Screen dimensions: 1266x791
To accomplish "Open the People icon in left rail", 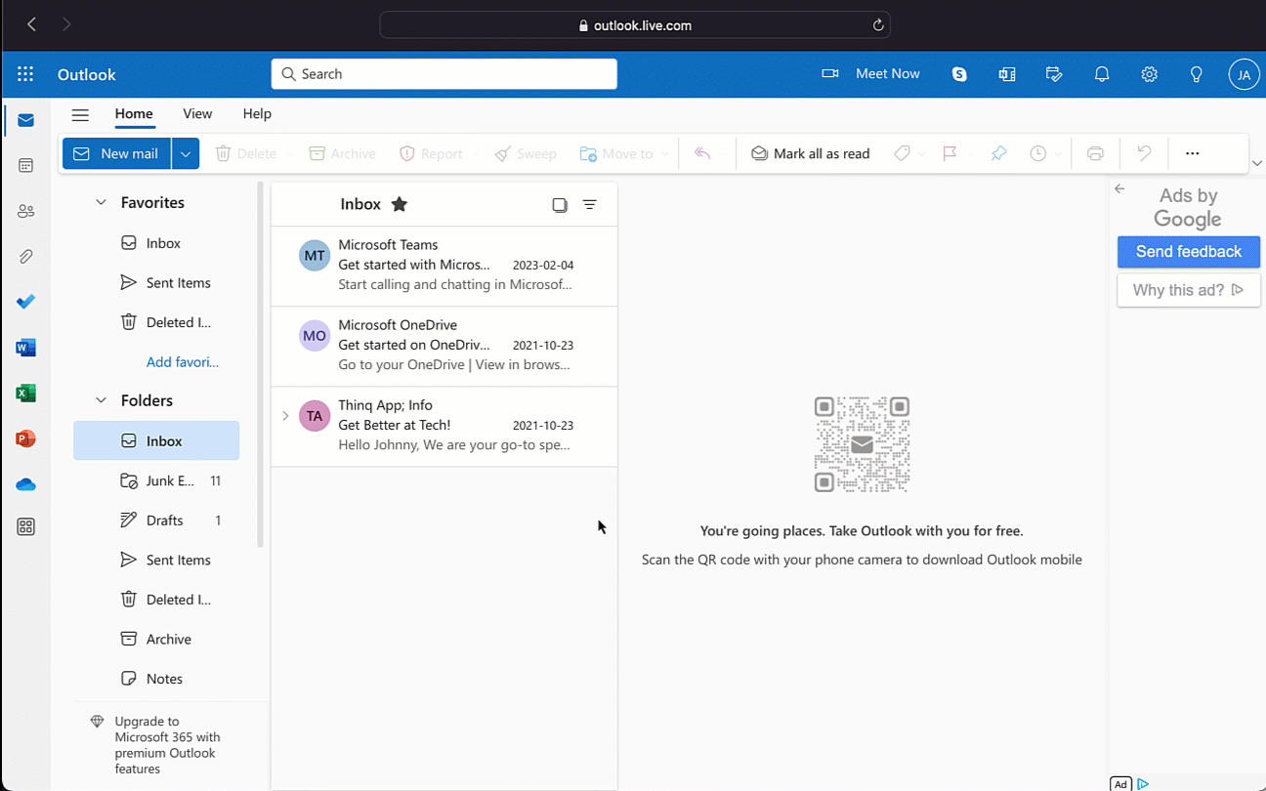I will click(26, 211).
